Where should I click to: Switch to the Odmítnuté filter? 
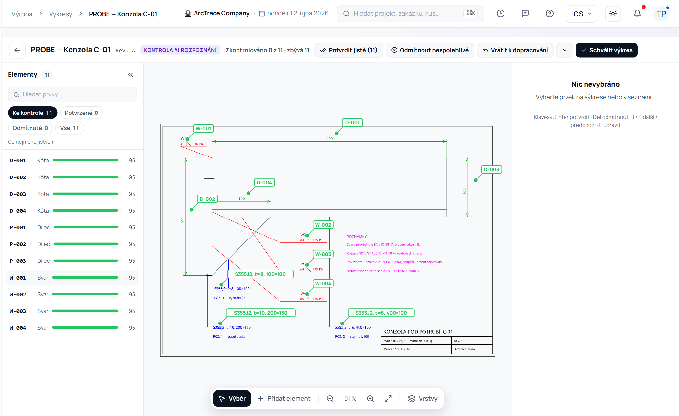[30, 128]
